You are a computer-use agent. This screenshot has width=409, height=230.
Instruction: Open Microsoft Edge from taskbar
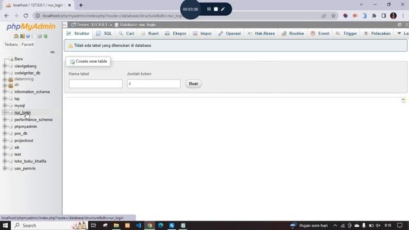pyautogui.click(x=160, y=226)
